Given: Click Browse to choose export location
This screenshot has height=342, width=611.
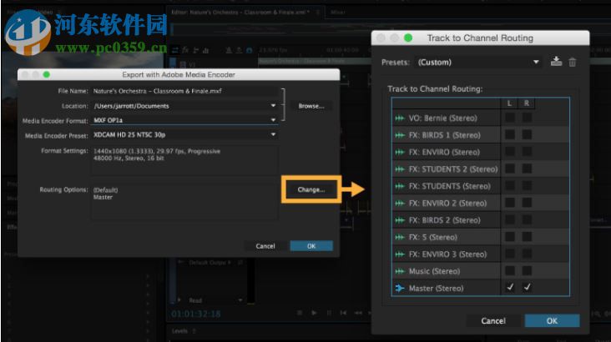Looking at the screenshot, I should (x=311, y=106).
